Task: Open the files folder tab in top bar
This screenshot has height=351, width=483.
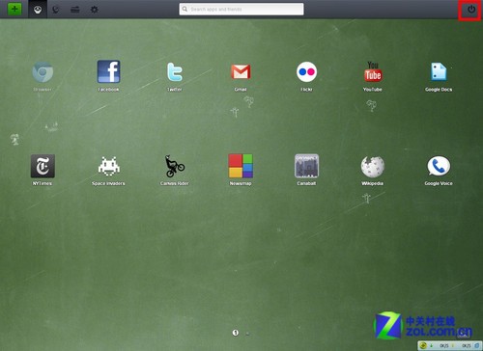Action: click(x=75, y=10)
